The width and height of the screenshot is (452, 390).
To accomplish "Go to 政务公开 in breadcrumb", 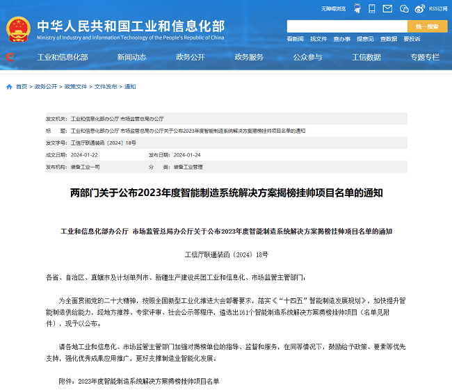I will pyautogui.click(x=46, y=87).
